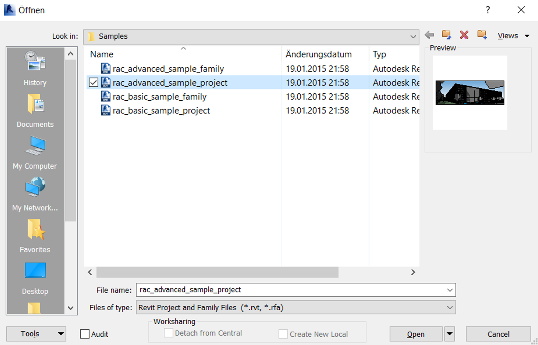Open My Network places shortcut
The width and height of the screenshot is (538, 345).
point(35,194)
